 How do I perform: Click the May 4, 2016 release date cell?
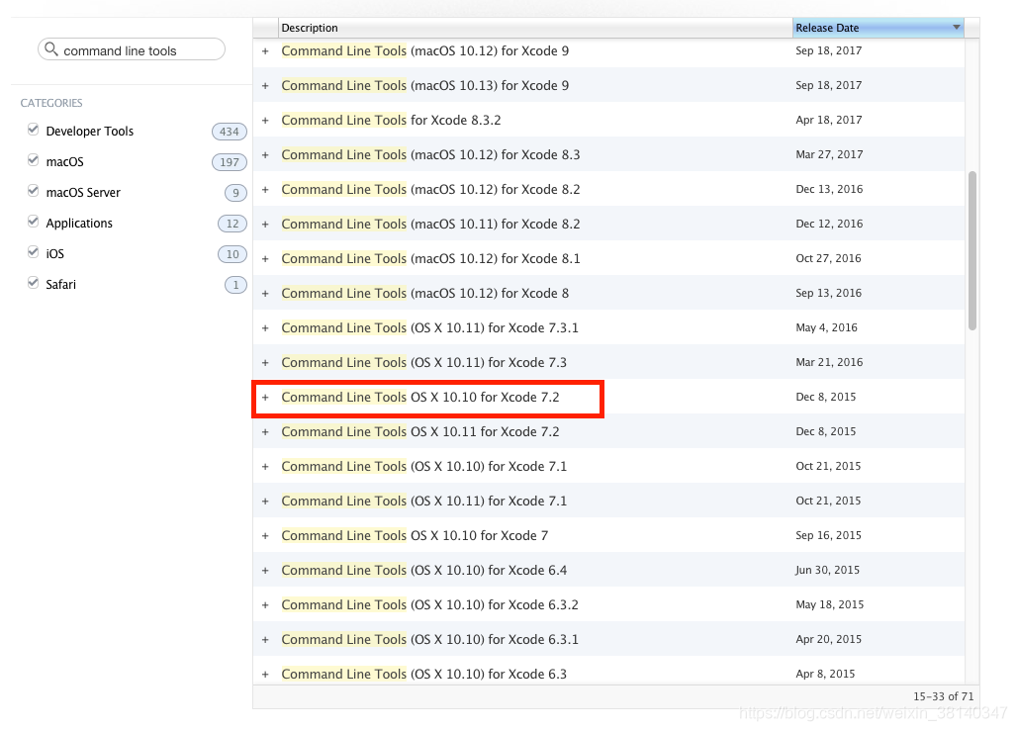pos(826,327)
